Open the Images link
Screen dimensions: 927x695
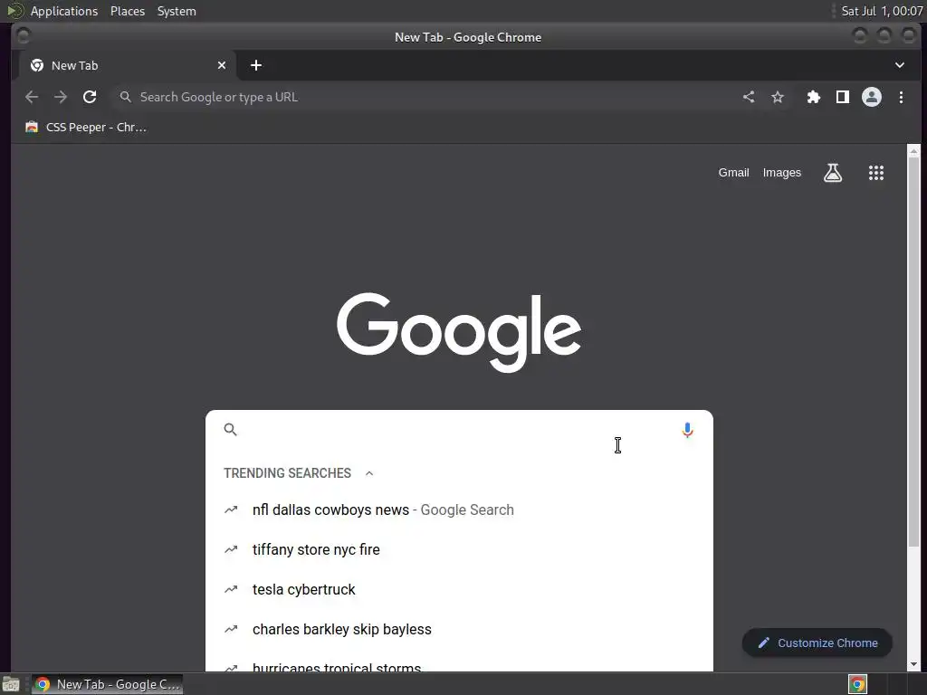click(x=781, y=173)
